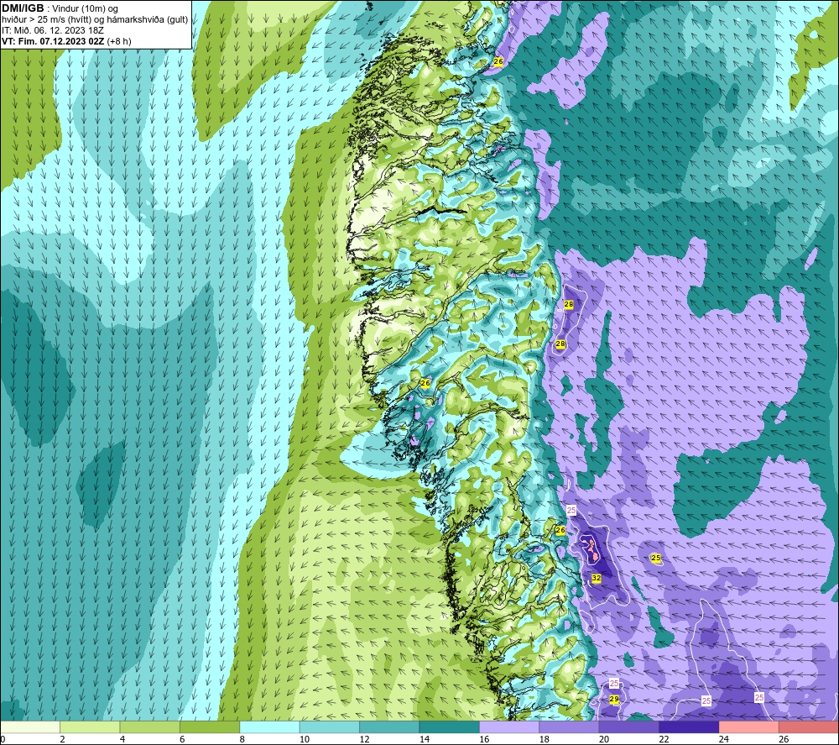Click the 14–16 m/s dark teal legend swatch
The height and width of the screenshot is (745, 839).
click(x=450, y=727)
